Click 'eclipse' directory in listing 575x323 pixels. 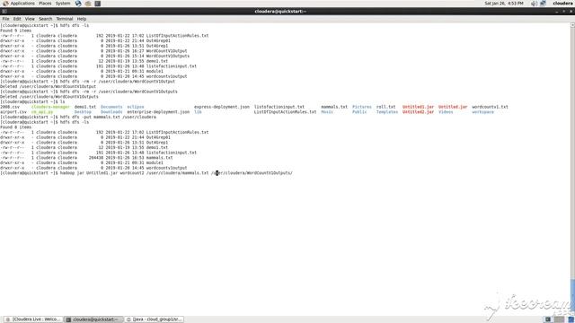(x=136, y=107)
